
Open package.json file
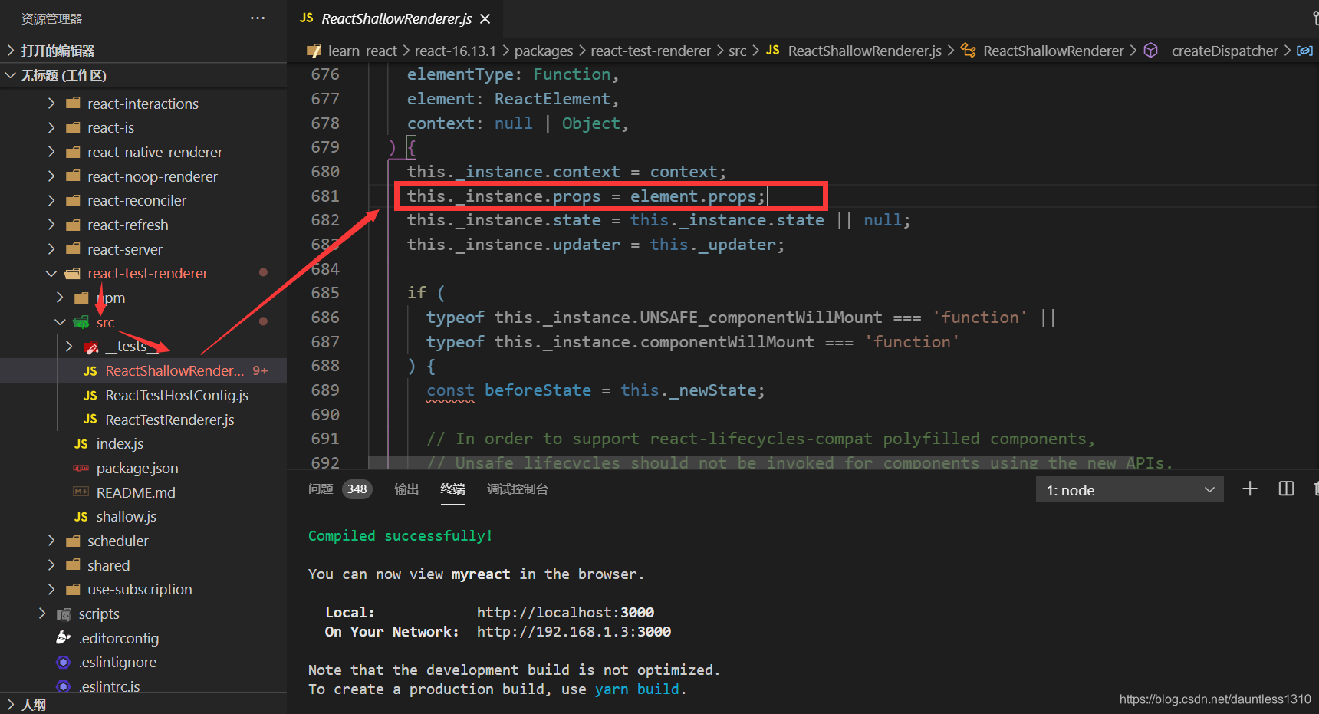pyautogui.click(x=143, y=468)
